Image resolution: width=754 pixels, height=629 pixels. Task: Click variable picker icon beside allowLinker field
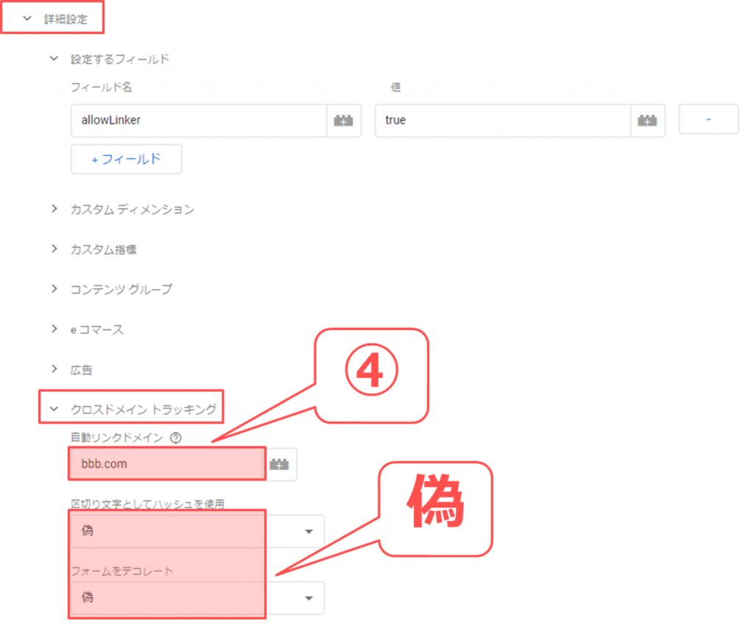tap(344, 121)
